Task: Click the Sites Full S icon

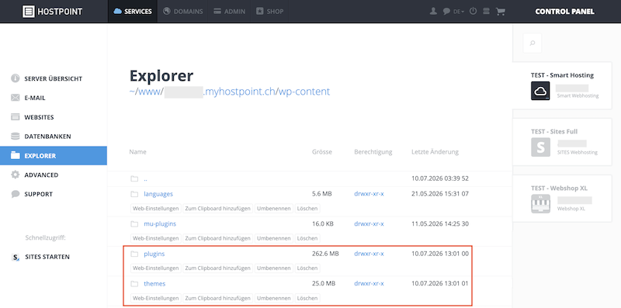Action: (x=540, y=147)
